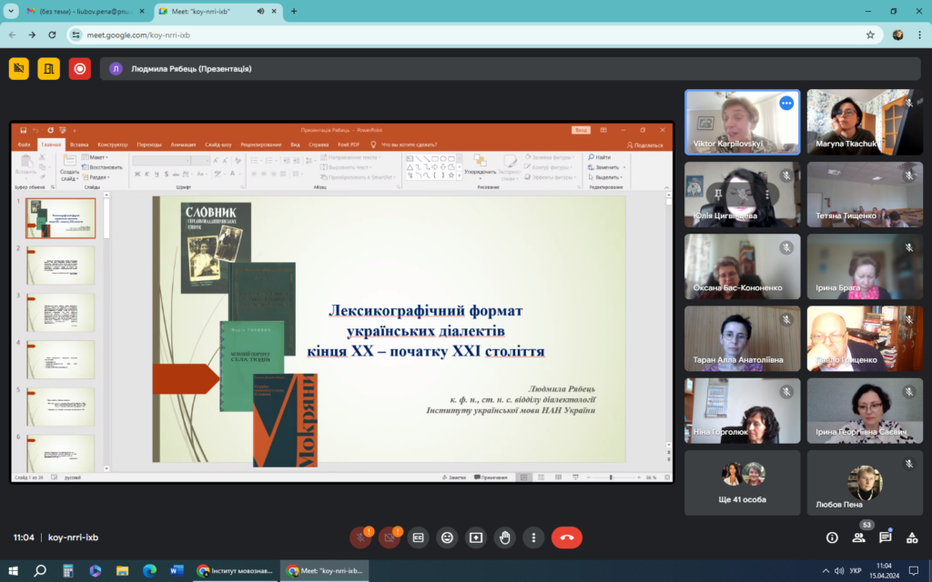Turn on the camera in Meet
This screenshot has height=582, width=932.
(390, 537)
